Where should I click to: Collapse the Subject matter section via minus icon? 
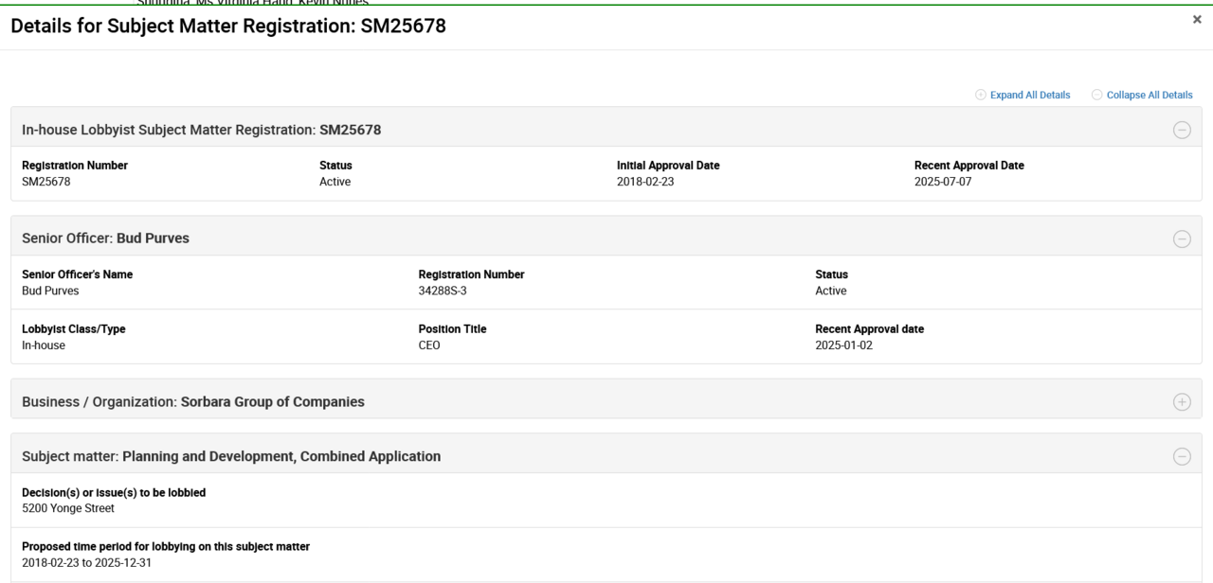(x=1182, y=456)
